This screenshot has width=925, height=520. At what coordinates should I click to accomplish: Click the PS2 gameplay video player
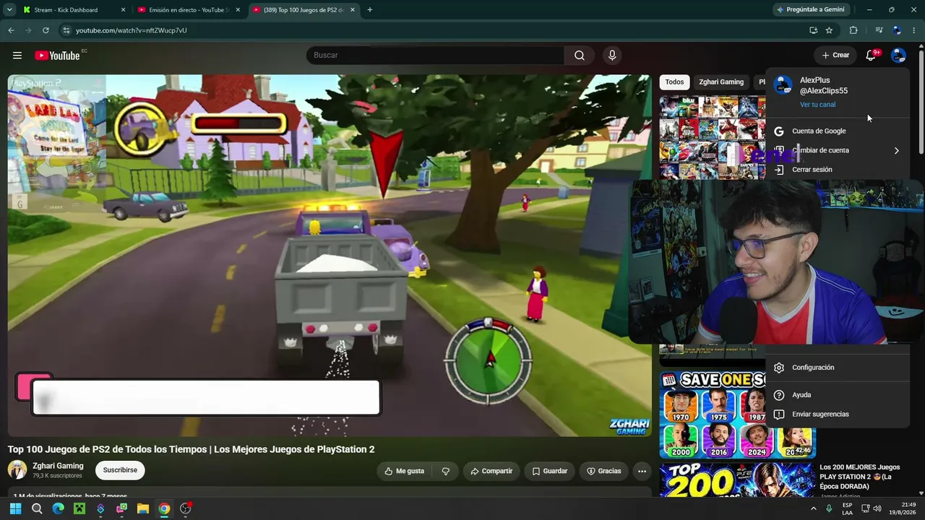[330, 256]
